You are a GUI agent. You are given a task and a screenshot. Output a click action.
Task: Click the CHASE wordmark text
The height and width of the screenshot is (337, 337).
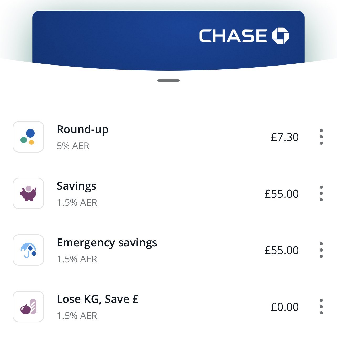233,36
